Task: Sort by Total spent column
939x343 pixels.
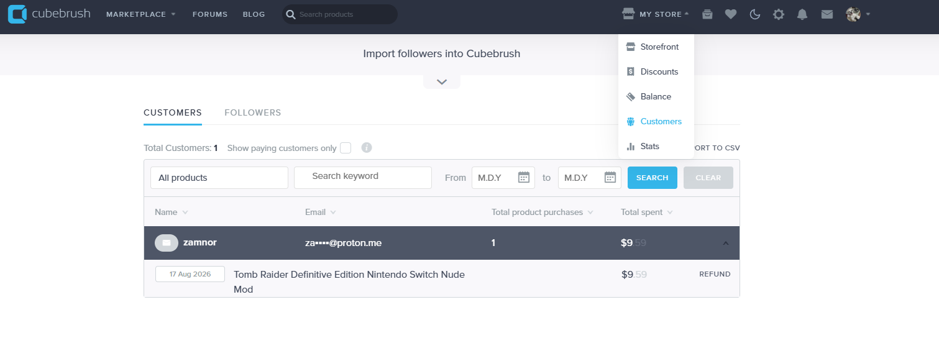Action: coord(647,212)
